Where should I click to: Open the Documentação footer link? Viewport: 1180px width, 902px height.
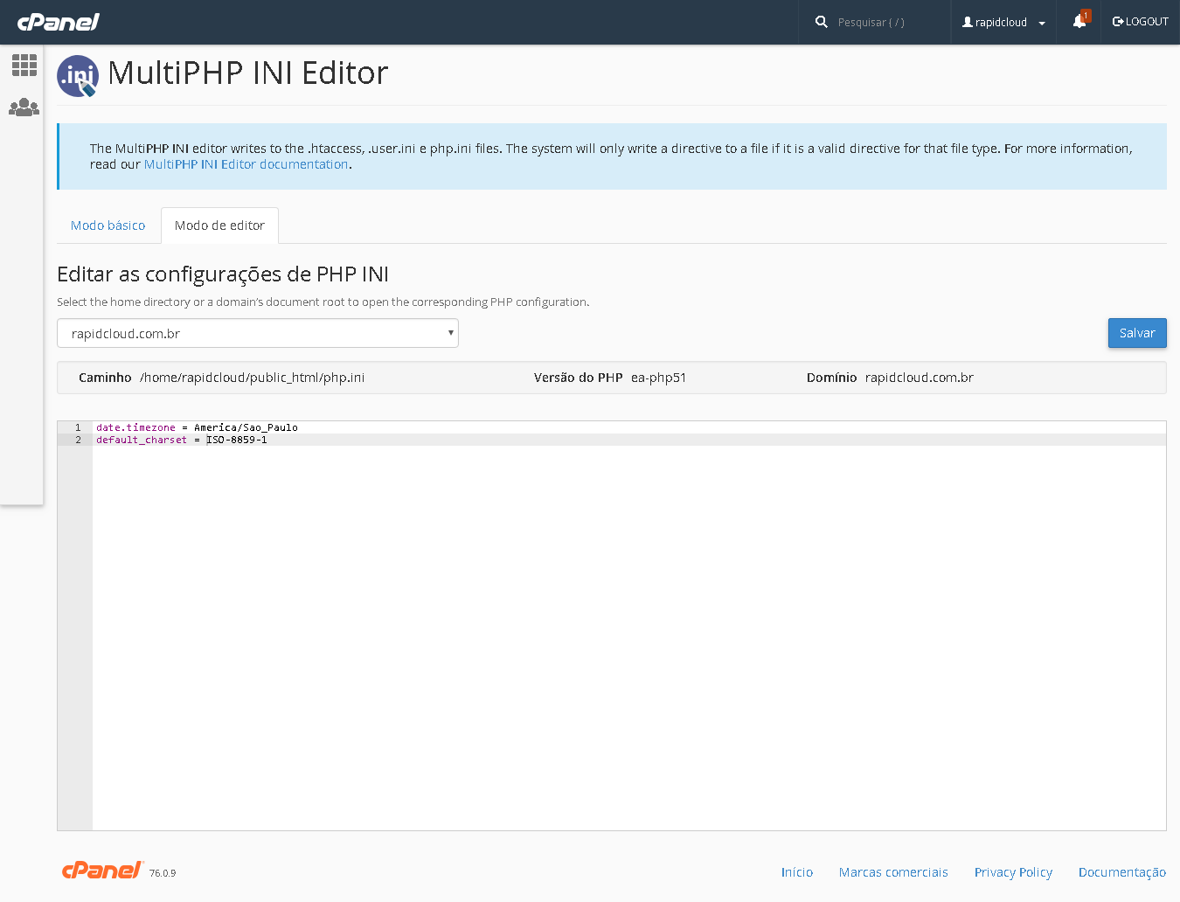coord(1121,872)
